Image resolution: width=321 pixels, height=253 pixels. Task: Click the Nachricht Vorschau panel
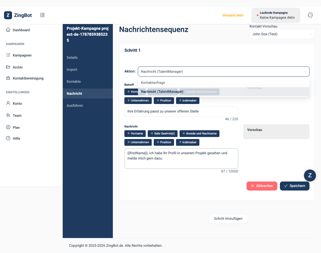276,132
